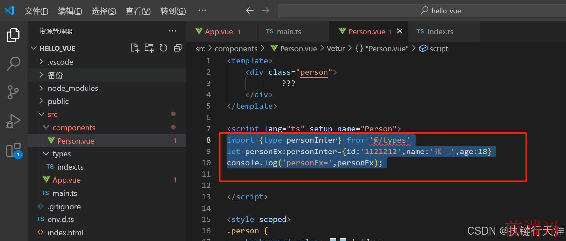Click the Vue icon beside Person.vue breadcrumb
The image size is (566, 241).
pos(274,48)
